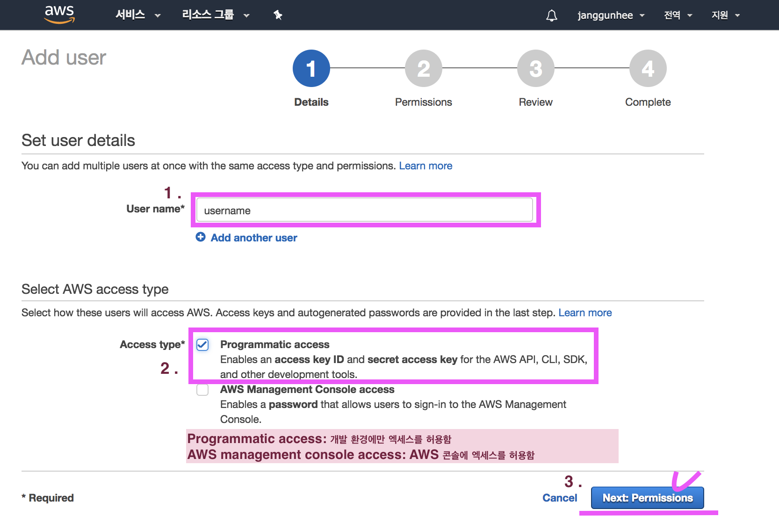Open the janggunhee account dropdown
The width and height of the screenshot is (779, 524).
[611, 15]
